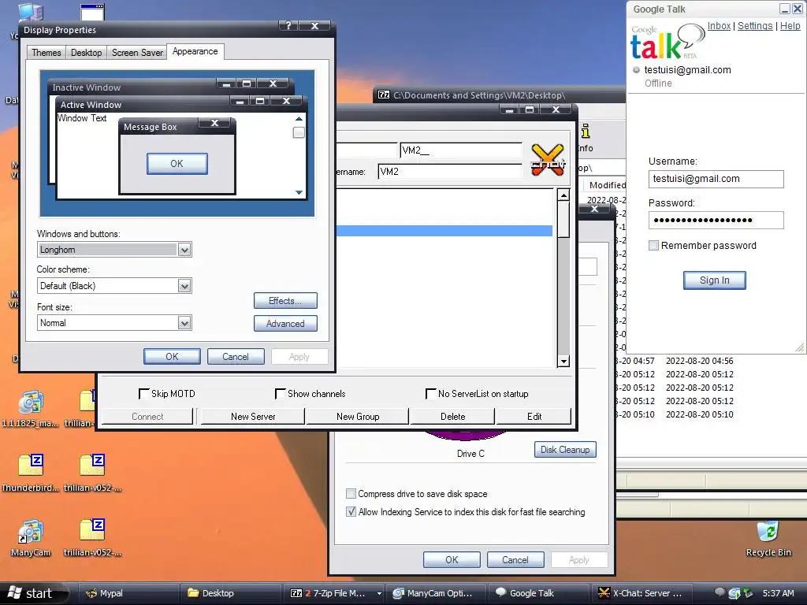This screenshot has height=605, width=807.
Task: Open the Color scheme dropdown
Action: tap(184, 286)
